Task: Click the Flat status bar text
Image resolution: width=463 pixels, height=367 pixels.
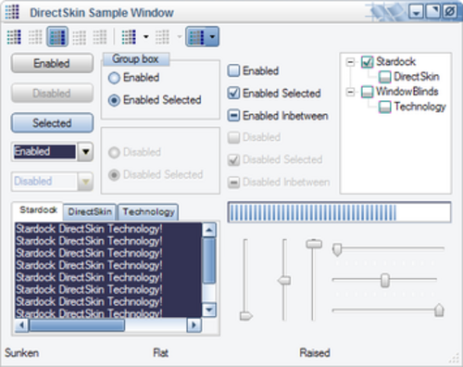Action: point(161,353)
